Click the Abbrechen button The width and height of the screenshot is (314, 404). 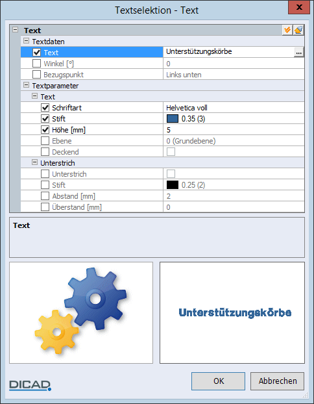(x=278, y=381)
